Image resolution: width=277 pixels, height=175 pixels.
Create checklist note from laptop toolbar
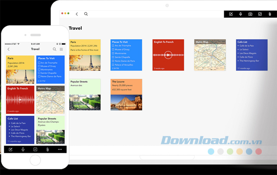(x=260, y=14)
